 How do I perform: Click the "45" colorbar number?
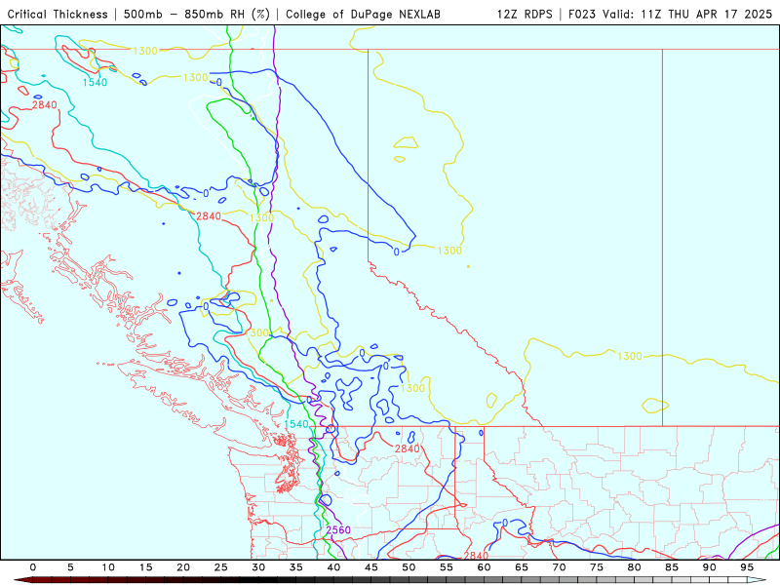[x=371, y=567]
